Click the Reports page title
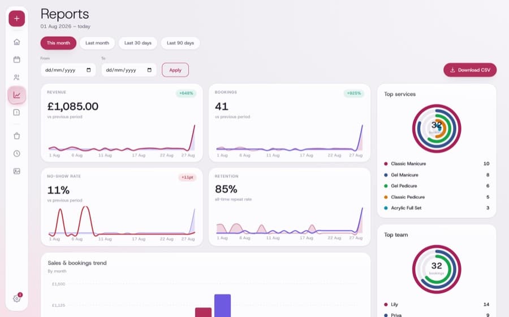Screen dimensions: 509x317 pyautogui.click(x=64, y=14)
